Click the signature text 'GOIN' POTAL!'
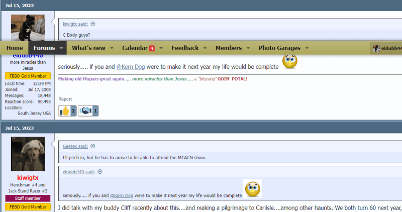 pos(232,79)
